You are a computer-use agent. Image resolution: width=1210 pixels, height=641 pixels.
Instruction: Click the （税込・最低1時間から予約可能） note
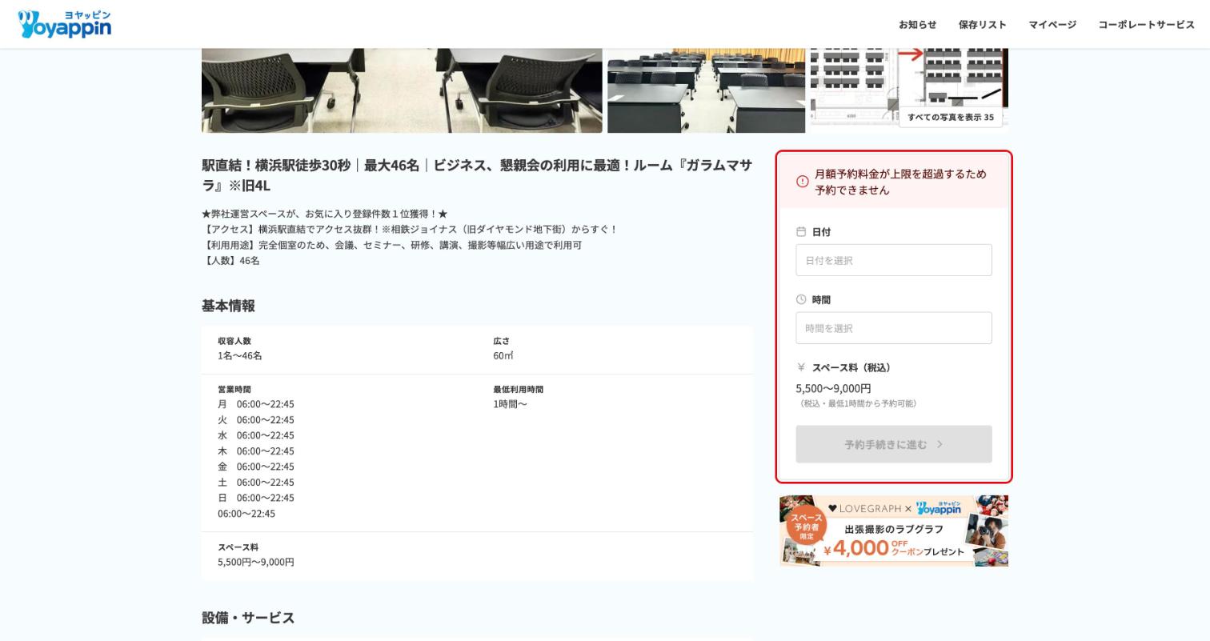[x=858, y=403]
